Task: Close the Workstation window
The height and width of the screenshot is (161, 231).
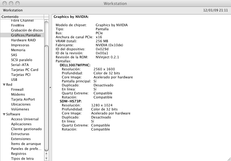Action: [5, 3]
